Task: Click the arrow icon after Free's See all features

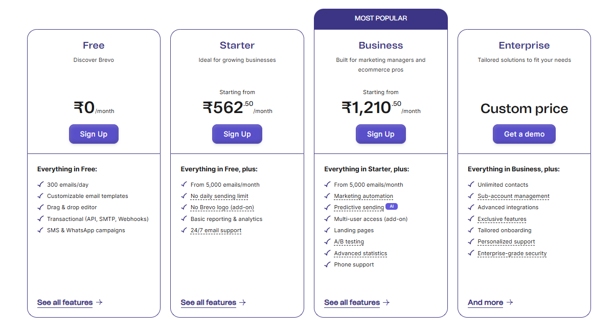Action: (99, 302)
